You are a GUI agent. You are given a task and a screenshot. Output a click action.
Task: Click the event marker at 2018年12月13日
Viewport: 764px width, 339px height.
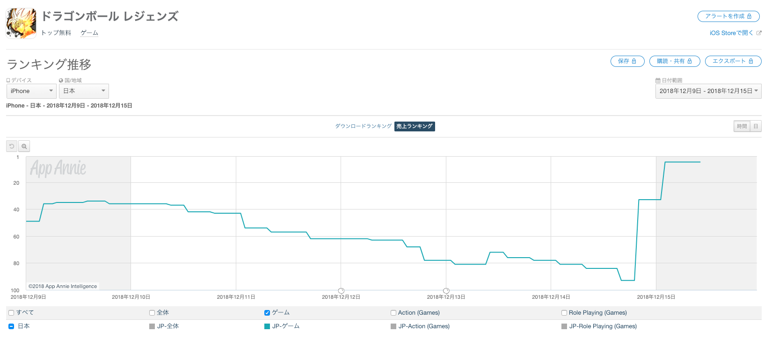pos(446,291)
